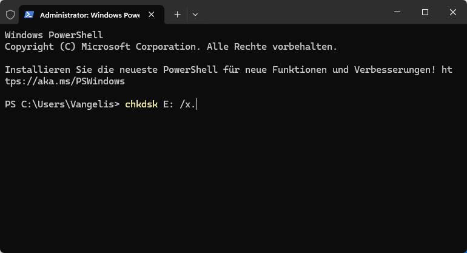This screenshot has height=253, width=467.
Task: Maximize the terminal window
Action: (x=425, y=13)
